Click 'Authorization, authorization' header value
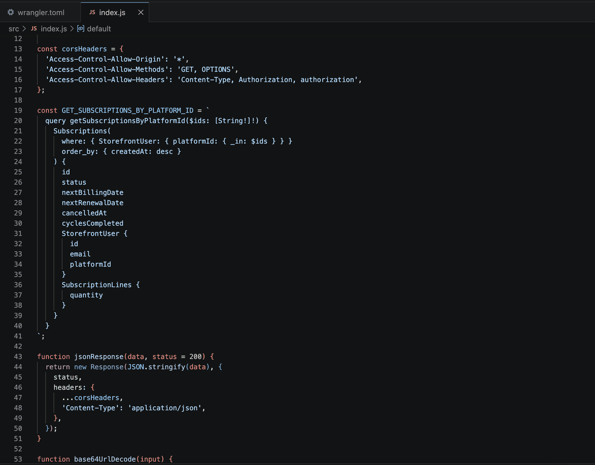Image resolution: width=595 pixels, height=465 pixels. (296, 79)
